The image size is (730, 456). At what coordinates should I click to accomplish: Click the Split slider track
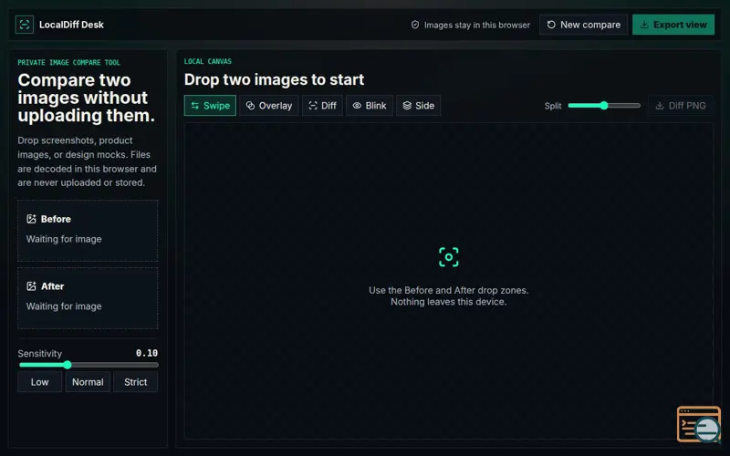click(604, 106)
